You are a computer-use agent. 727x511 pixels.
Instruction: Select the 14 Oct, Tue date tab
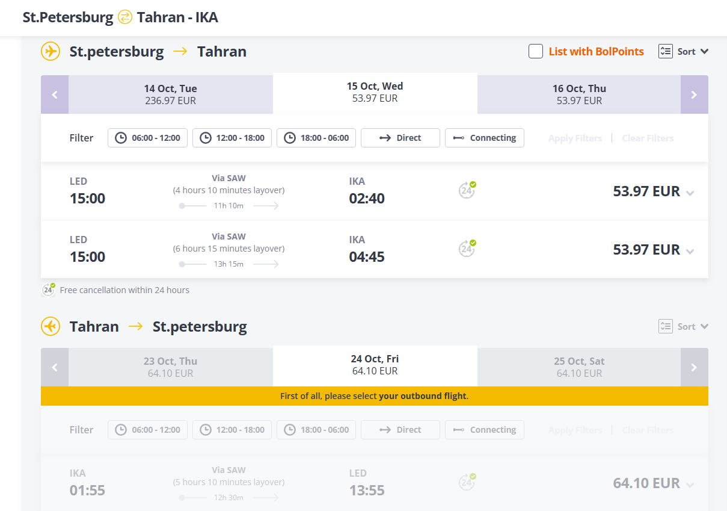click(171, 94)
